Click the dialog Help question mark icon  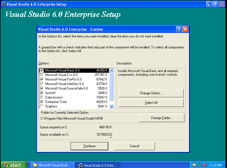tap(179, 29)
